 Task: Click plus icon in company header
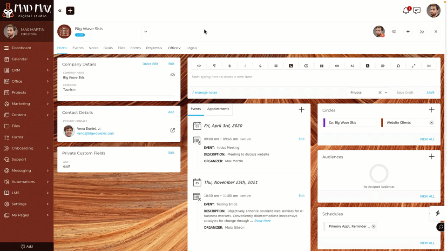tap(408, 32)
